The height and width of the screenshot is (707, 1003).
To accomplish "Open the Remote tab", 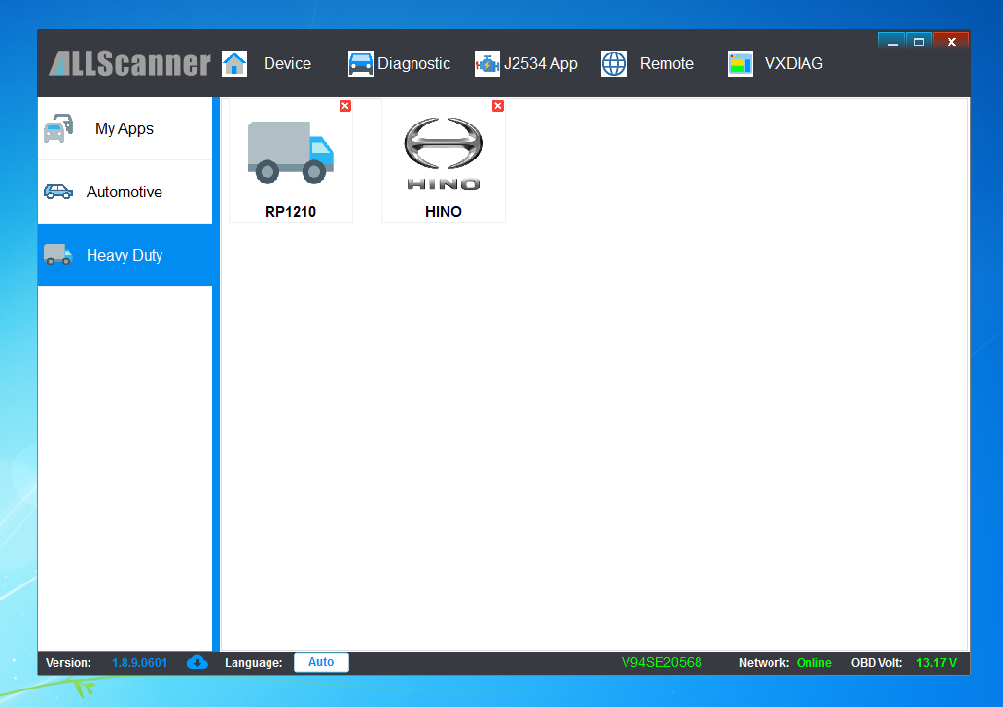I will [666, 64].
